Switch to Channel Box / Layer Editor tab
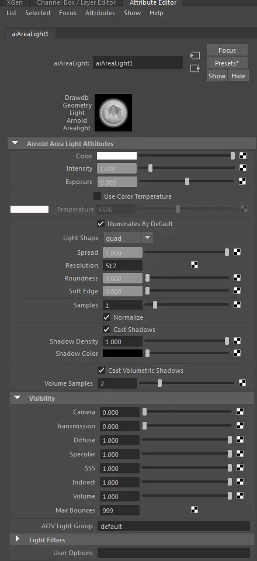This screenshot has height=561, width=257. click(x=76, y=3)
